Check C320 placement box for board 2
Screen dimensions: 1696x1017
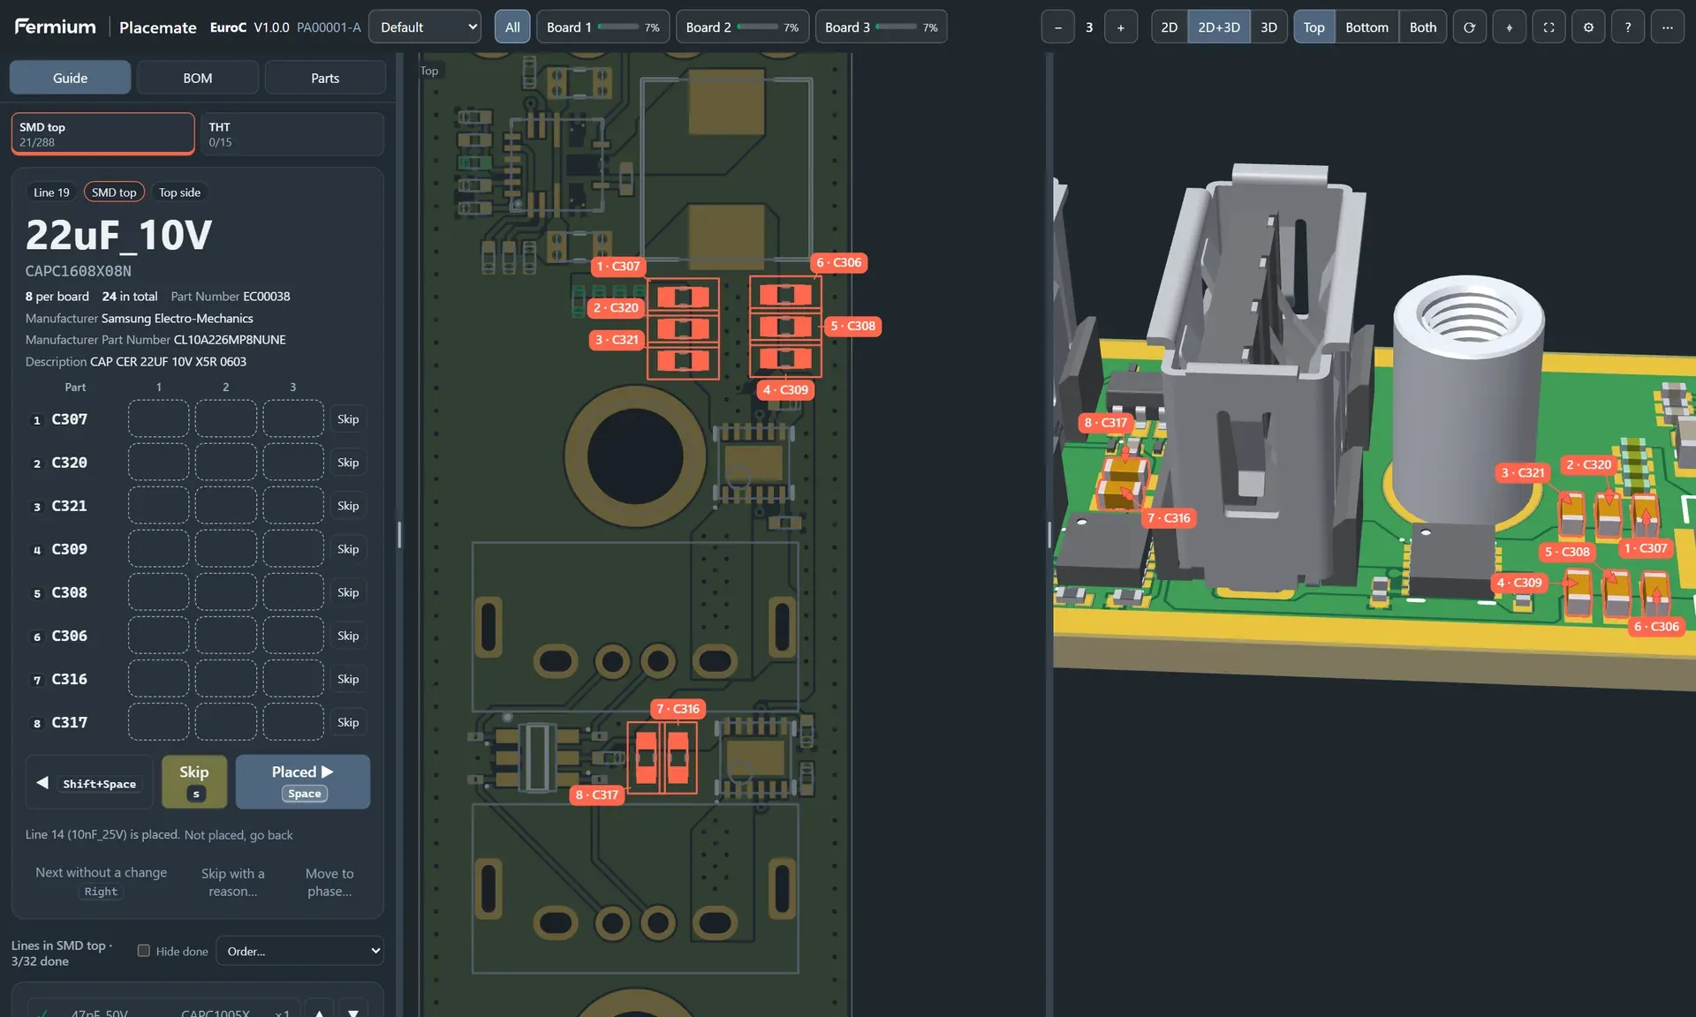(x=226, y=463)
